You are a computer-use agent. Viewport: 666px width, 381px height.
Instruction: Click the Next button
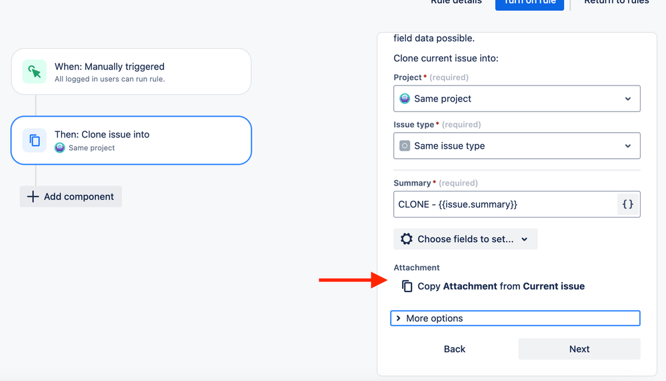pyautogui.click(x=579, y=349)
